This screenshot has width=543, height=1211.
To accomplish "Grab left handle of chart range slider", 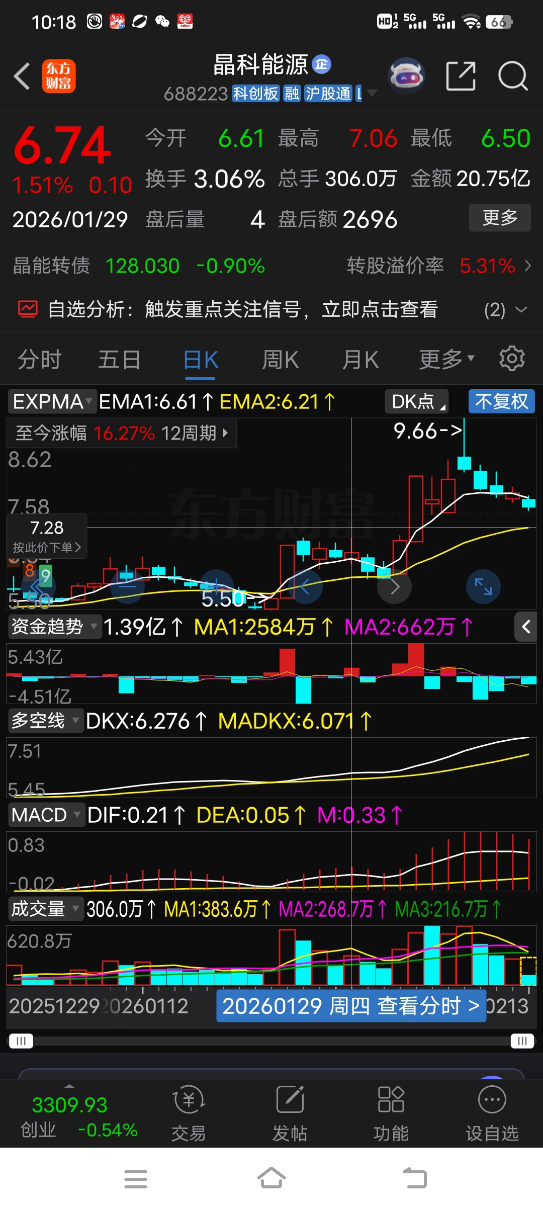I will 21,1041.
